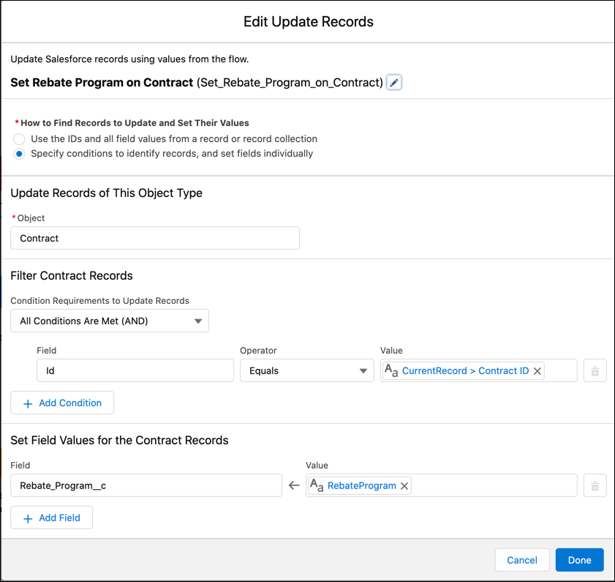Click the Field input containing Id
The width and height of the screenshot is (615, 582).
pos(135,370)
